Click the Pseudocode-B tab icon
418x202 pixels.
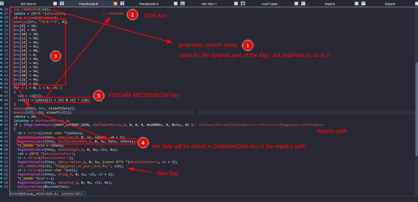tap(62, 4)
